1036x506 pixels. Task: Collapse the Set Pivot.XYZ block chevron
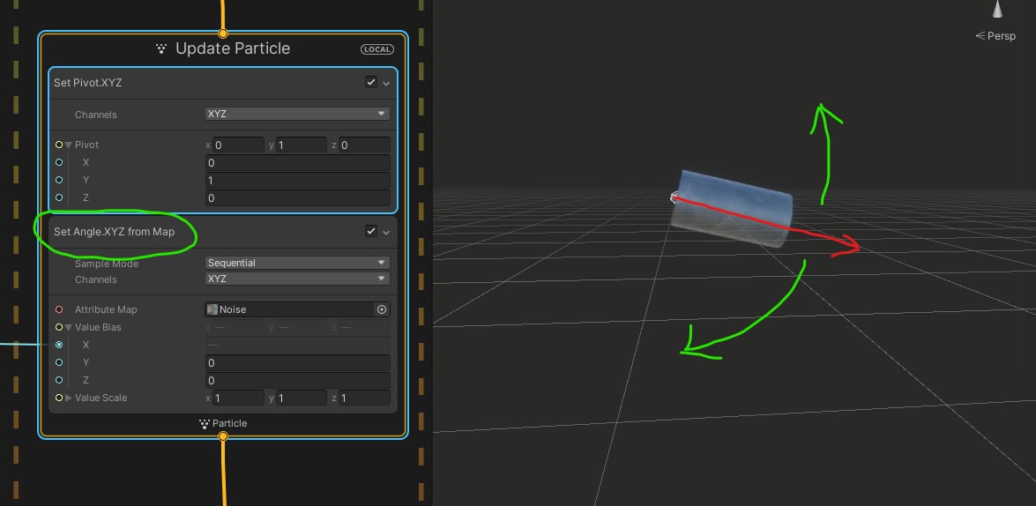tap(386, 83)
